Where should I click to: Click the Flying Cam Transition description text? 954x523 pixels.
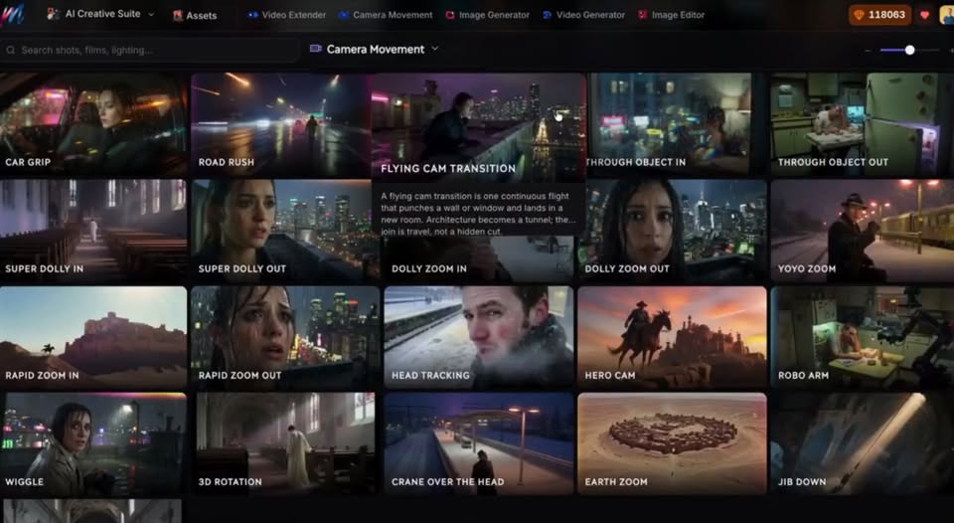pyautogui.click(x=478, y=214)
